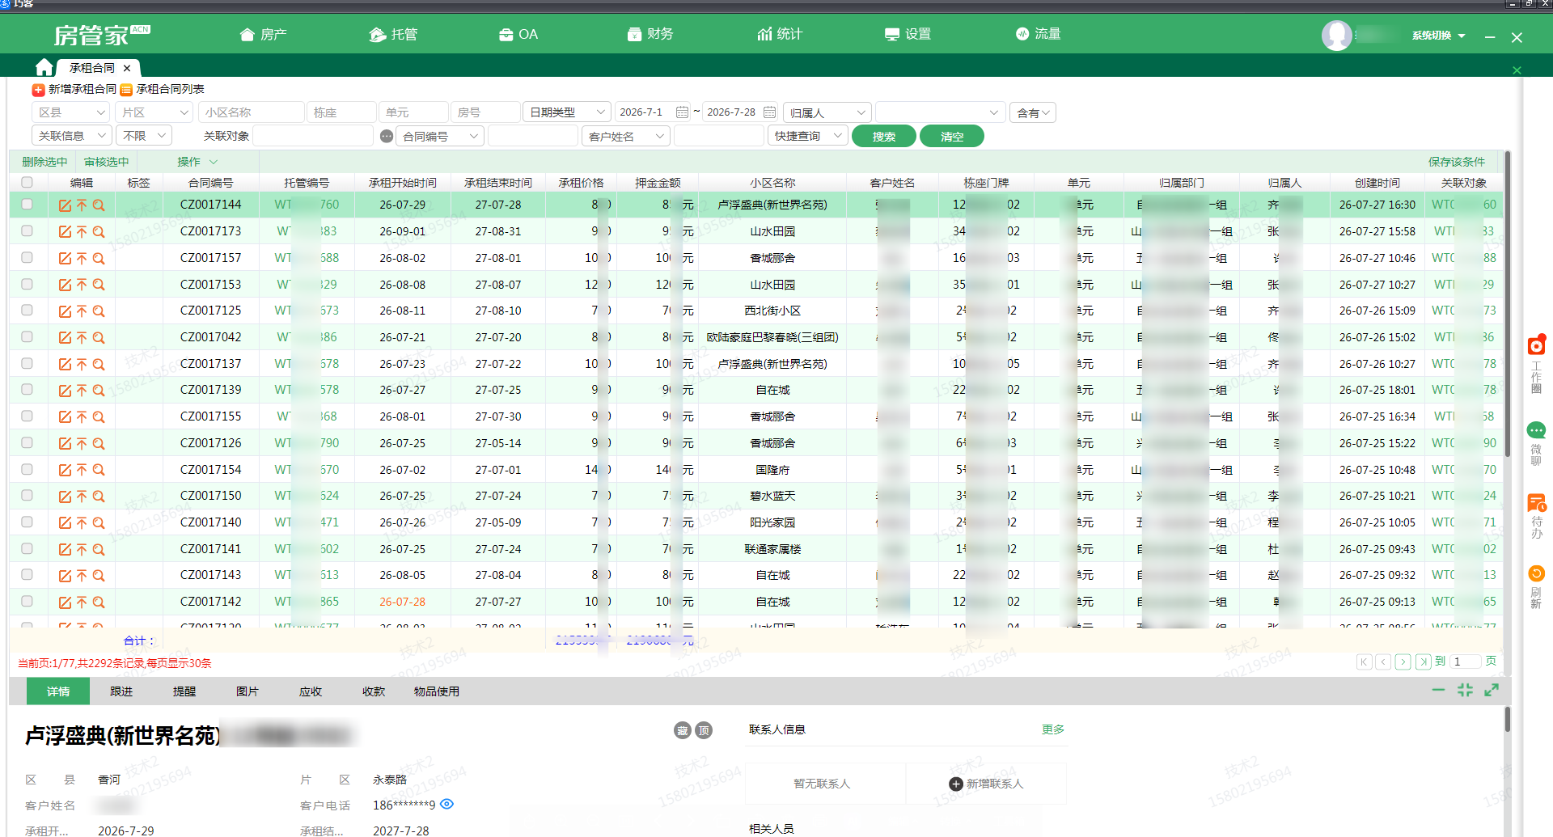
Task: Check the row checkbox for CZ0017157
Action: 27,258
